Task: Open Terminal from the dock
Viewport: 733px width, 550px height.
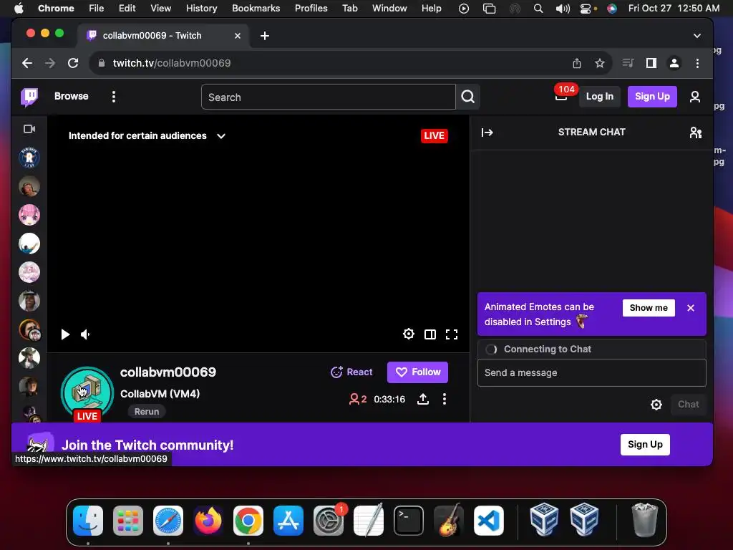Action: click(x=409, y=521)
